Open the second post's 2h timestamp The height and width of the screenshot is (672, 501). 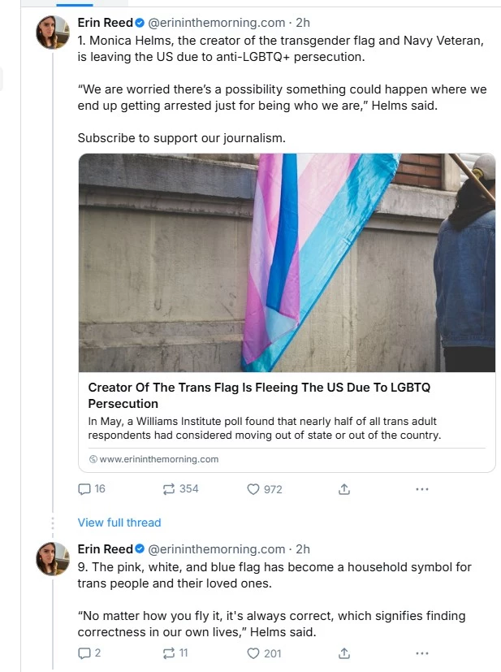pyautogui.click(x=302, y=549)
